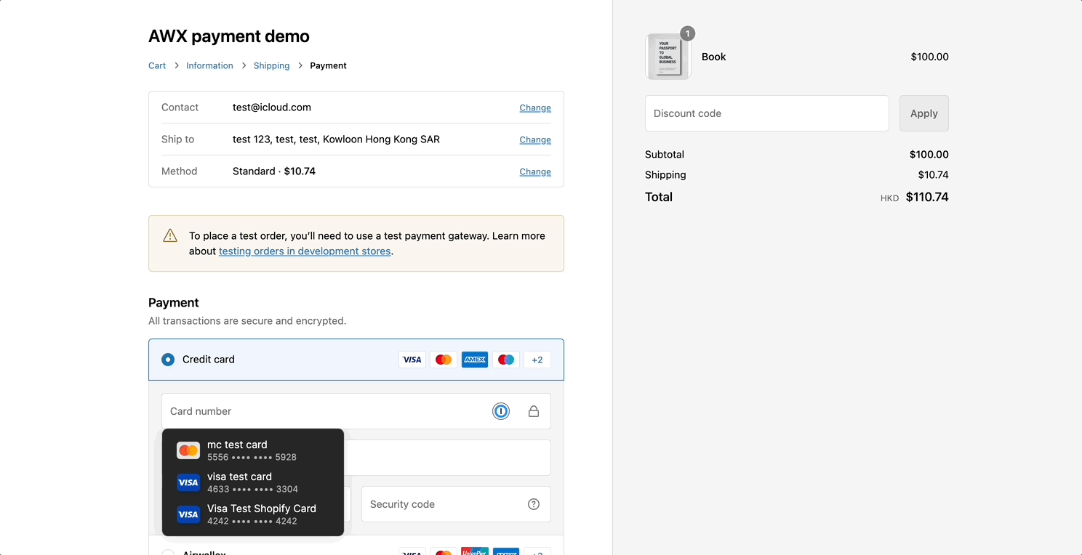This screenshot has height=555, width=1082.
Task: Click the Maestro card icon
Action: [x=505, y=359]
